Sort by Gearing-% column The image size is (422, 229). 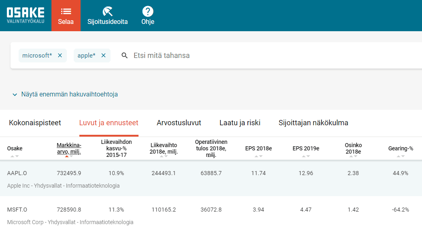coord(401,148)
